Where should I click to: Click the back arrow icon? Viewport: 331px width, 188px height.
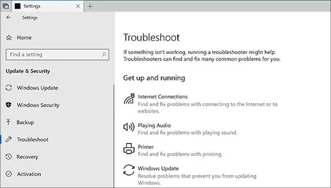click(9, 18)
